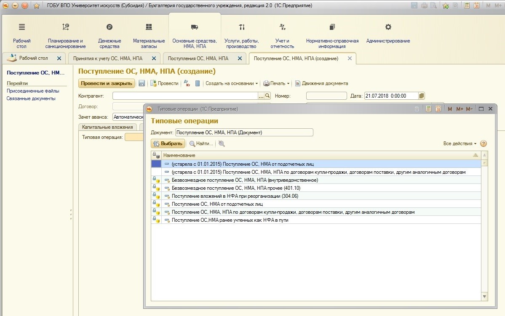Click the favorites star in the top title bar

click(x=37, y=5)
